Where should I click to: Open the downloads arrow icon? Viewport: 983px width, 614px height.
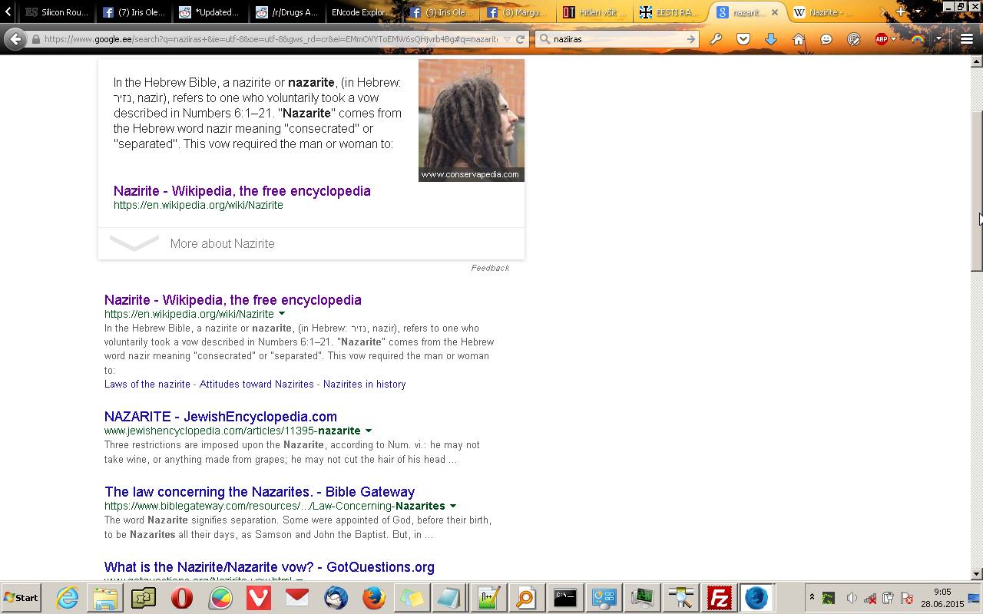click(771, 39)
